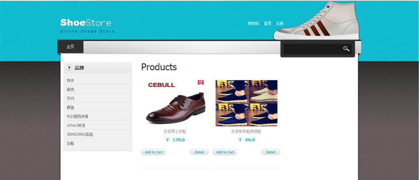The width and height of the screenshot is (419, 180).
Task: Open the 注册 register link
Action: tap(279, 23)
